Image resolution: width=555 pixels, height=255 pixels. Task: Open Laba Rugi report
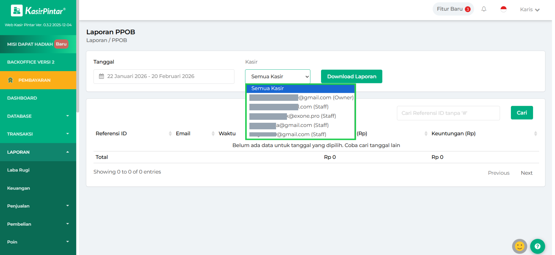point(18,170)
